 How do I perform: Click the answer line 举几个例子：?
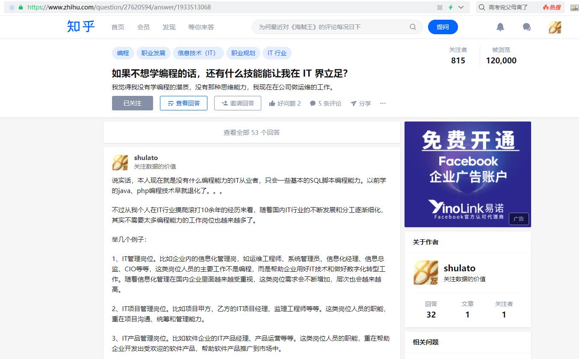[129, 240]
